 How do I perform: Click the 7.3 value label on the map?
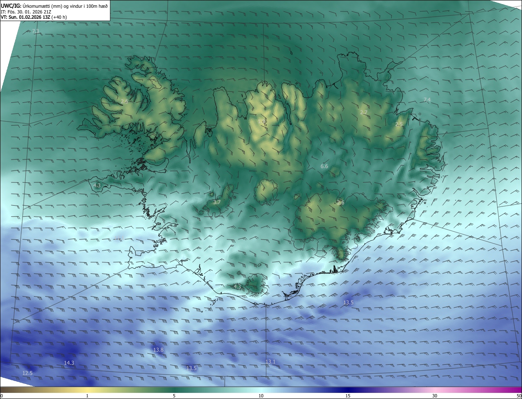point(35,31)
